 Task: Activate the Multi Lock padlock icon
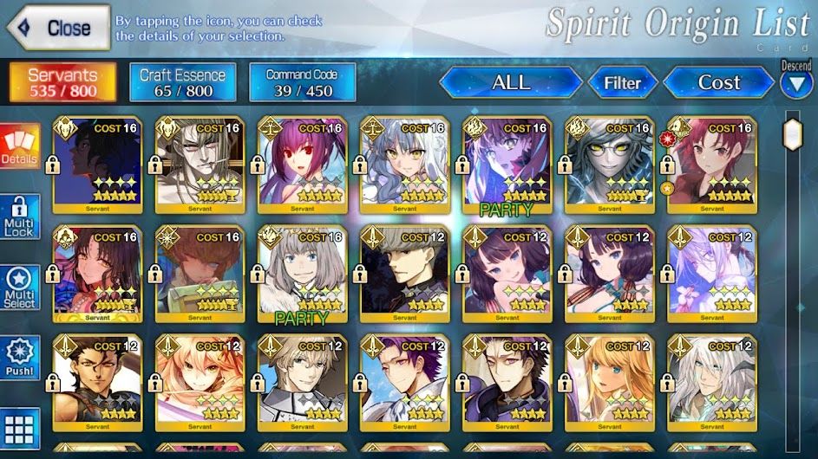(20, 217)
